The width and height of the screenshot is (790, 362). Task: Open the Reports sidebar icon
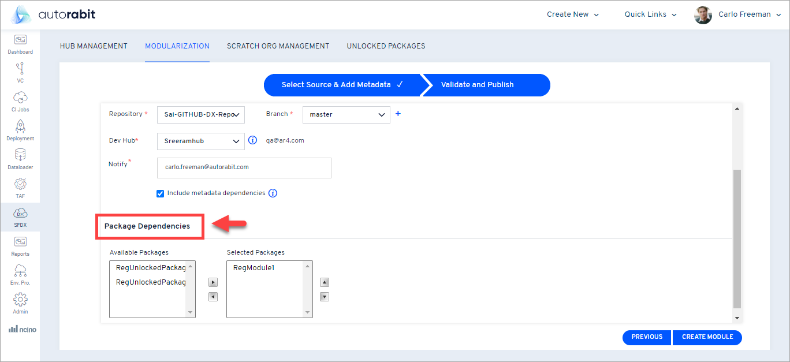point(20,242)
